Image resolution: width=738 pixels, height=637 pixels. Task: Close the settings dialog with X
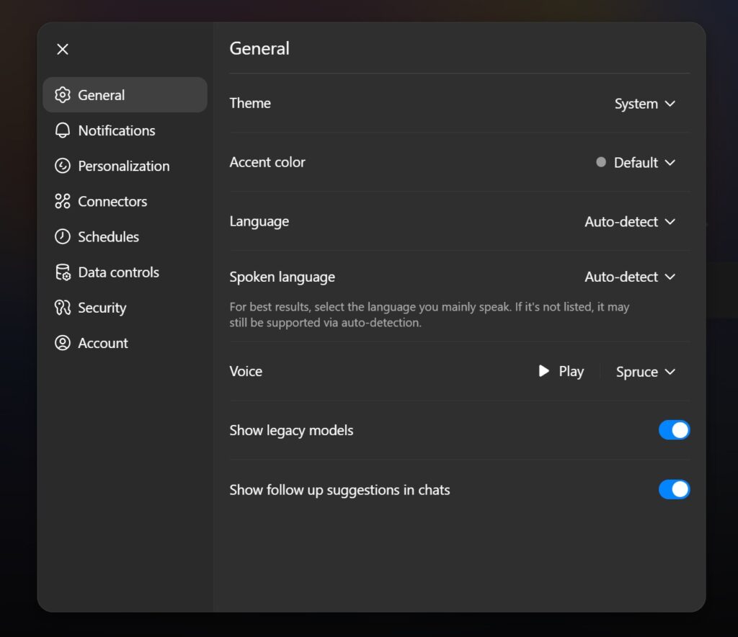(63, 49)
